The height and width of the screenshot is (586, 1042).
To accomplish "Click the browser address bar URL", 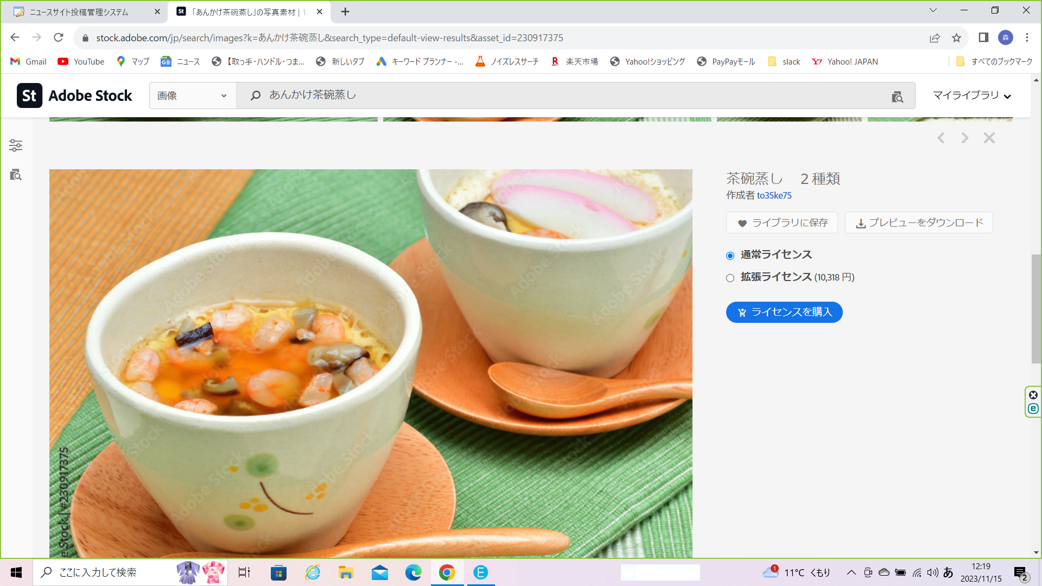I will point(329,38).
